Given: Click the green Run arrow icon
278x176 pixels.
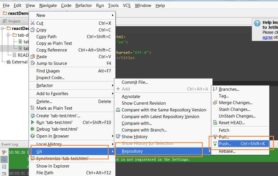Looking at the screenshot, I should click(32, 122).
